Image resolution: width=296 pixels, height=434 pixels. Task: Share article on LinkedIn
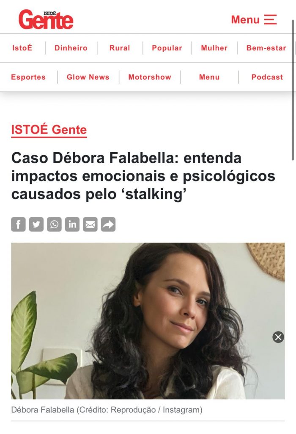coord(72,224)
